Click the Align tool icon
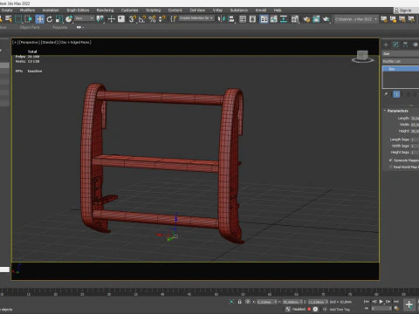The image size is (419, 314). (x=231, y=19)
